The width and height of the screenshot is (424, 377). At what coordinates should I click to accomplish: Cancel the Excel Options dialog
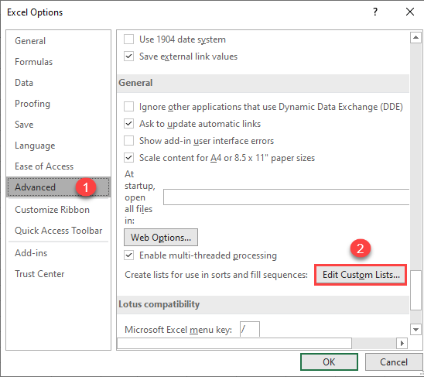(x=394, y=362)
